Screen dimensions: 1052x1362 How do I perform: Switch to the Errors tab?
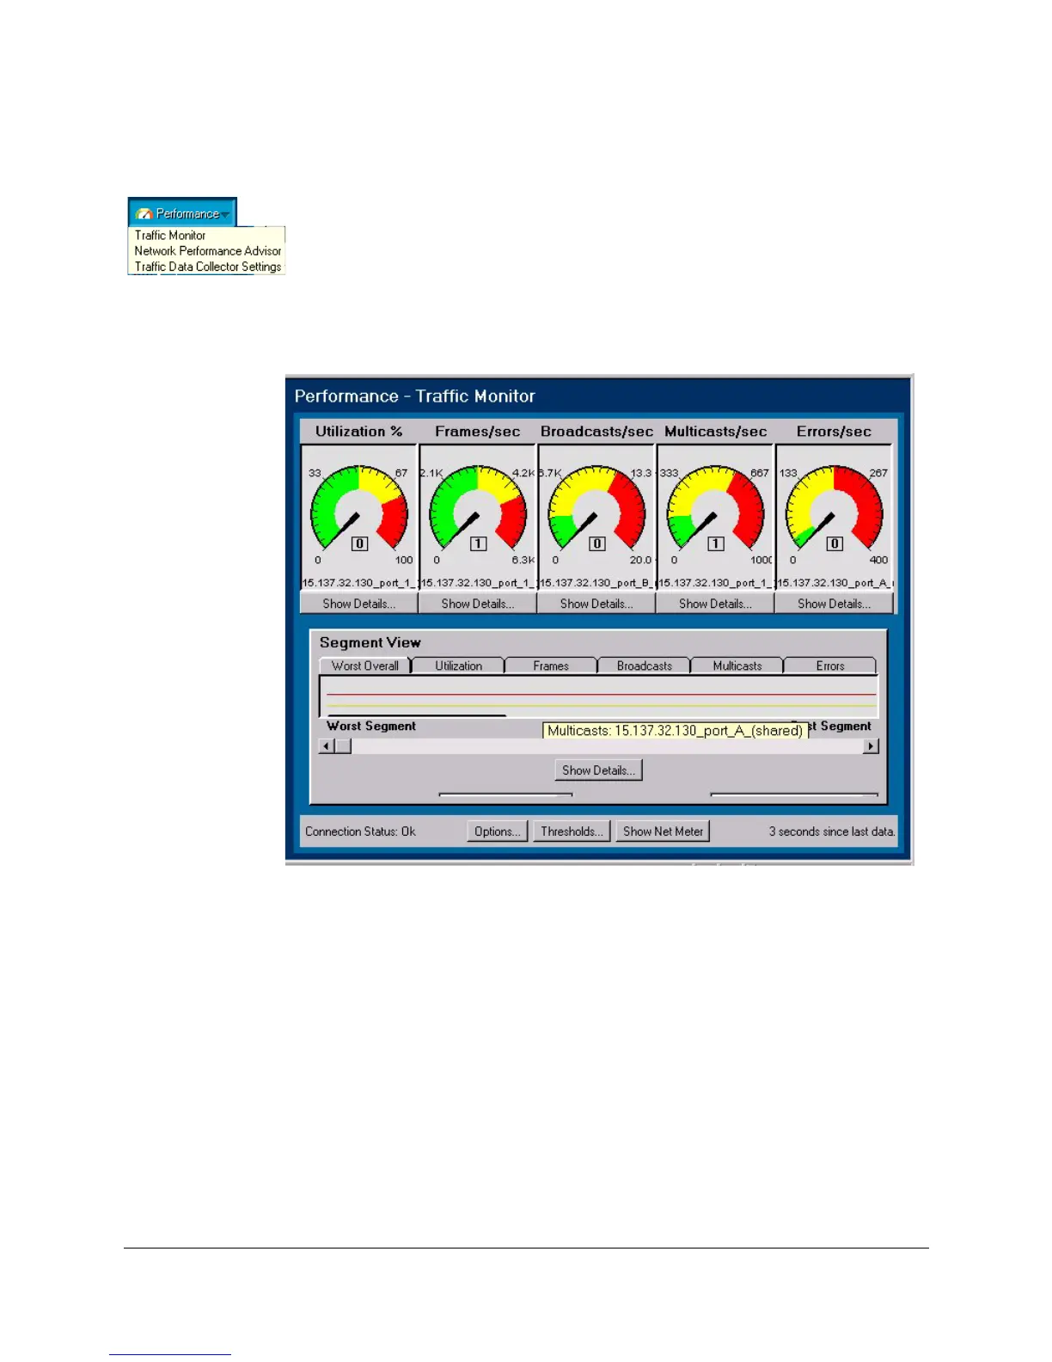tap(830, 666)
